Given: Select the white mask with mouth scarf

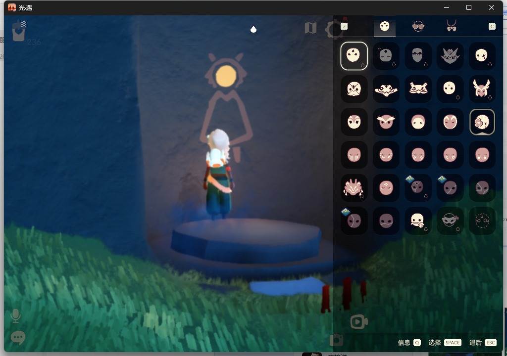Looking at the screenshot, I should [x=418, y=222].
